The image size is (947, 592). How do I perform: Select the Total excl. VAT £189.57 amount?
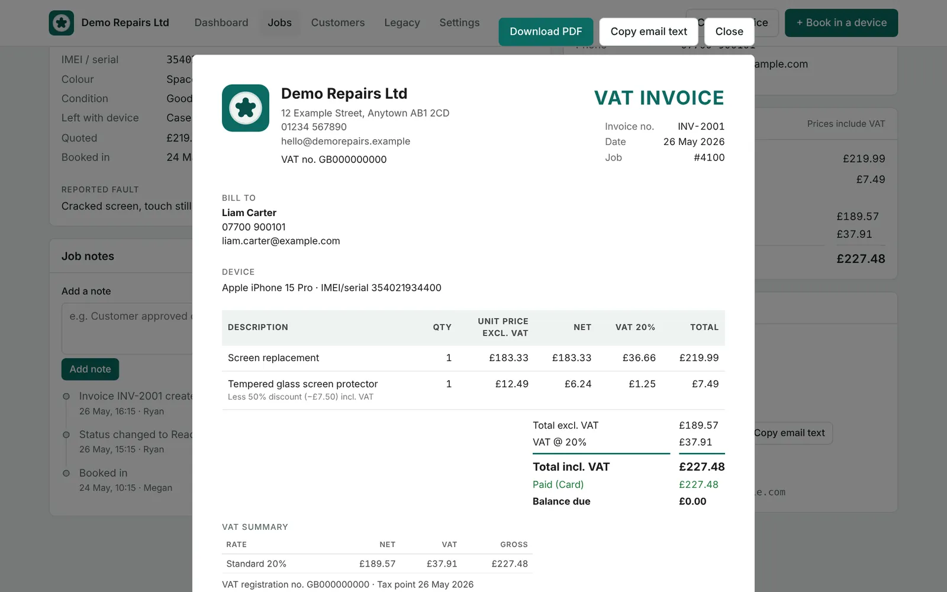point(698,425)
